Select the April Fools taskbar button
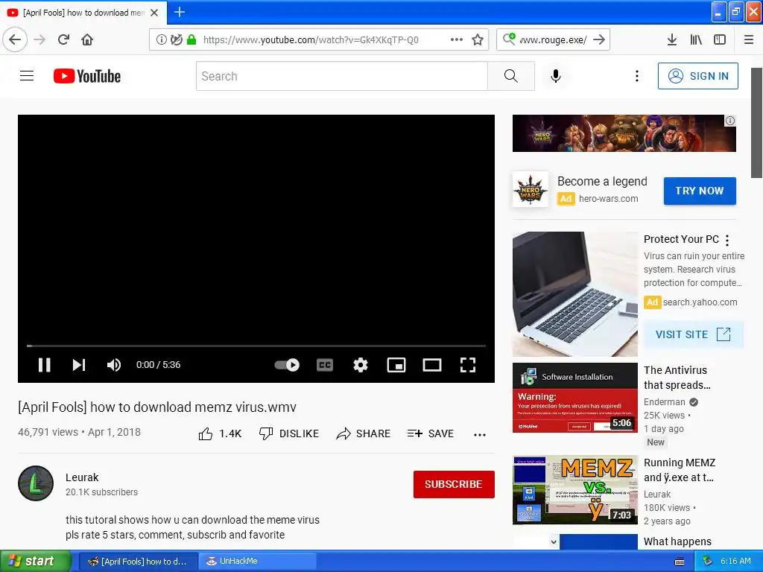The width and height of the screenshot is (763, 572). click(x=138, y=562)
